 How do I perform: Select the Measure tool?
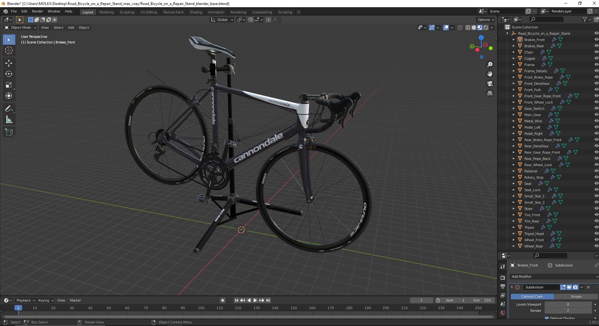coord(9,120)
